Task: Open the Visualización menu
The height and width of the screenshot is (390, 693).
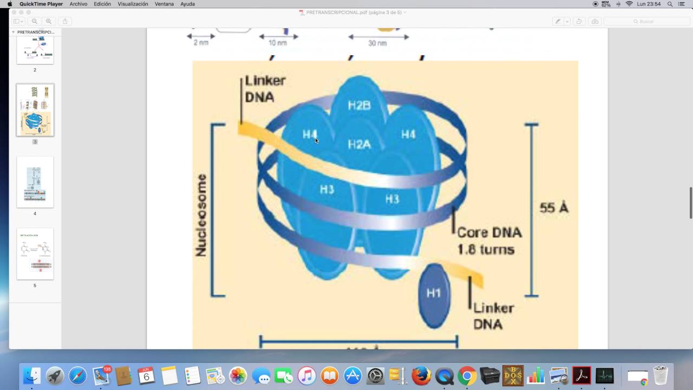Action: pyautogui.click(x=133, y=4)
